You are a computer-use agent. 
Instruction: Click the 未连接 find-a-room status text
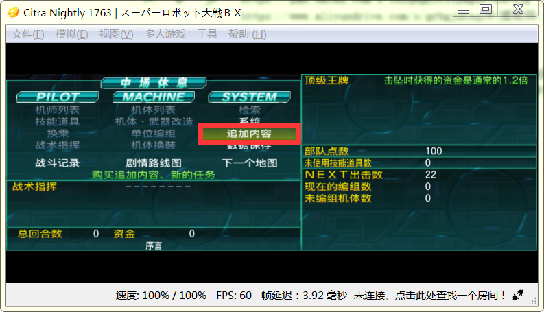coord(429,296)
